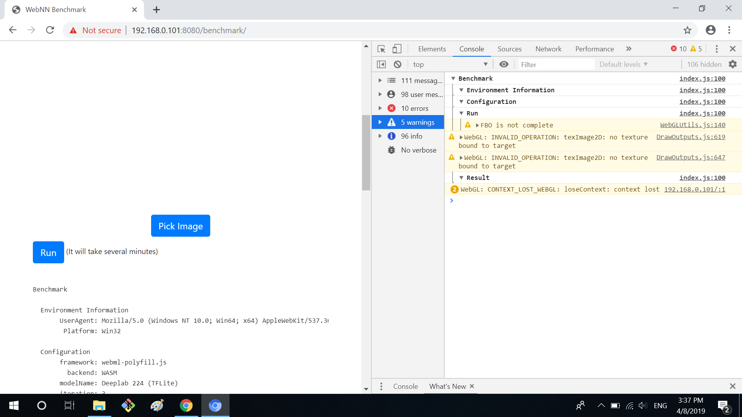Open DevTools console settings gear
Screen dimensions: 742x417
[x=733, y=64]
